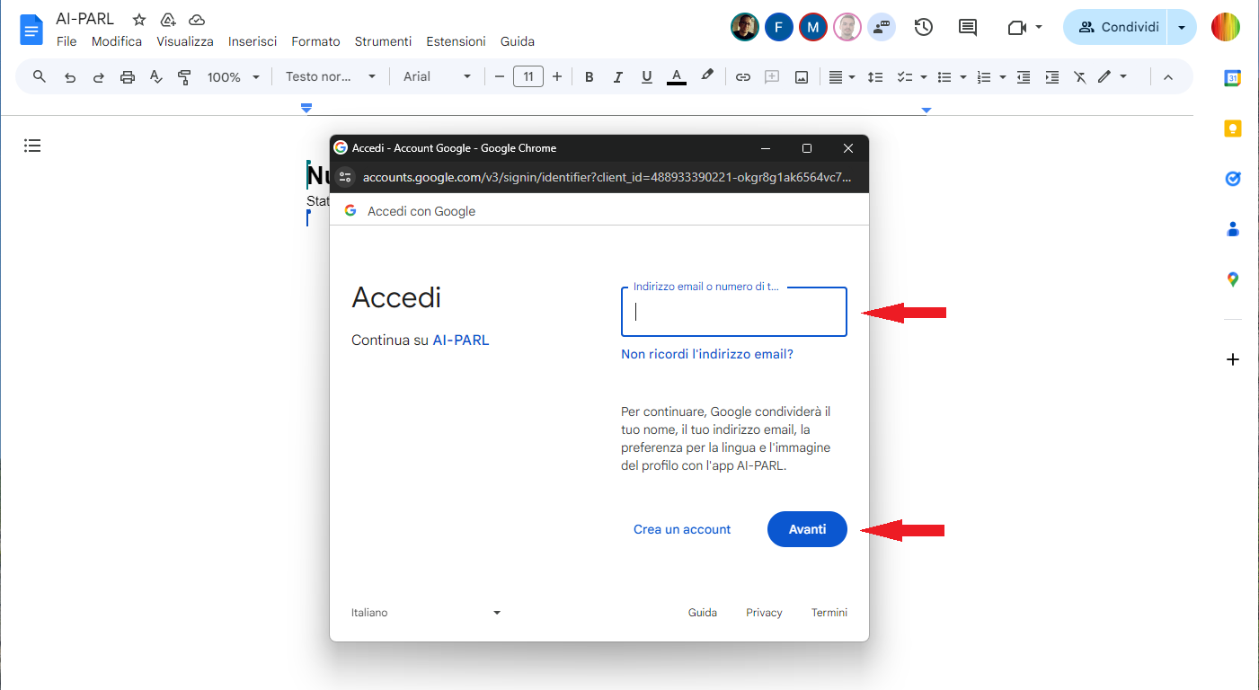Open the comments panel icon

[968, 28]
